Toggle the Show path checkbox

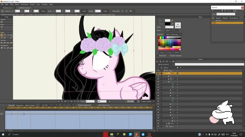(x=111, y=11)
